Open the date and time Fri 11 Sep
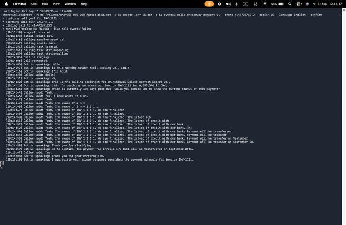This screenshot has width=346, height=225. point(327,4)
